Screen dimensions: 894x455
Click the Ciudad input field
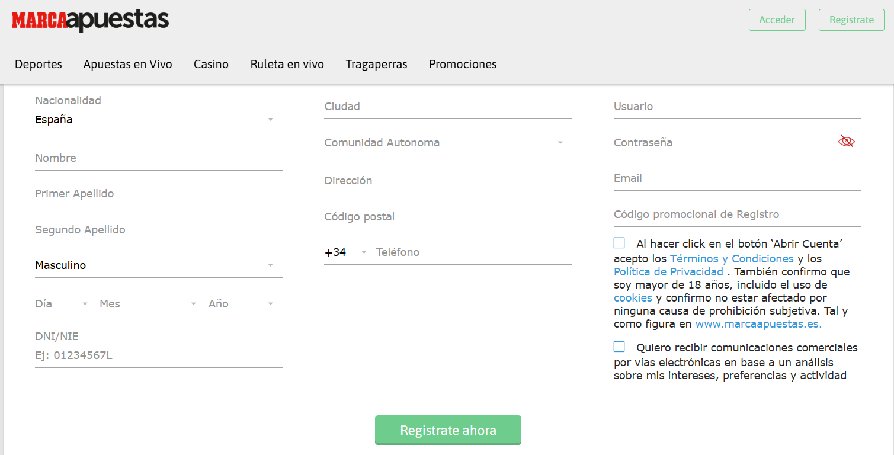(448, 107)
